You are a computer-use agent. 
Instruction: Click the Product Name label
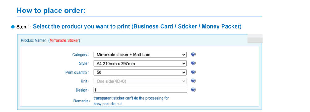click(x=33, y=40)
